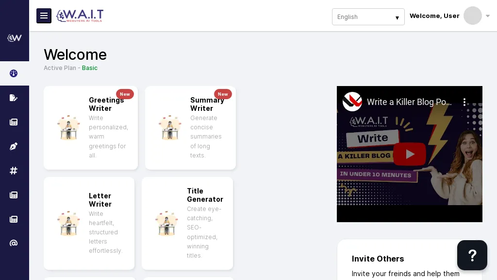Open the English language dropdown
The height and width of the screenshot is (280, 497).
(x=368, y=17)
